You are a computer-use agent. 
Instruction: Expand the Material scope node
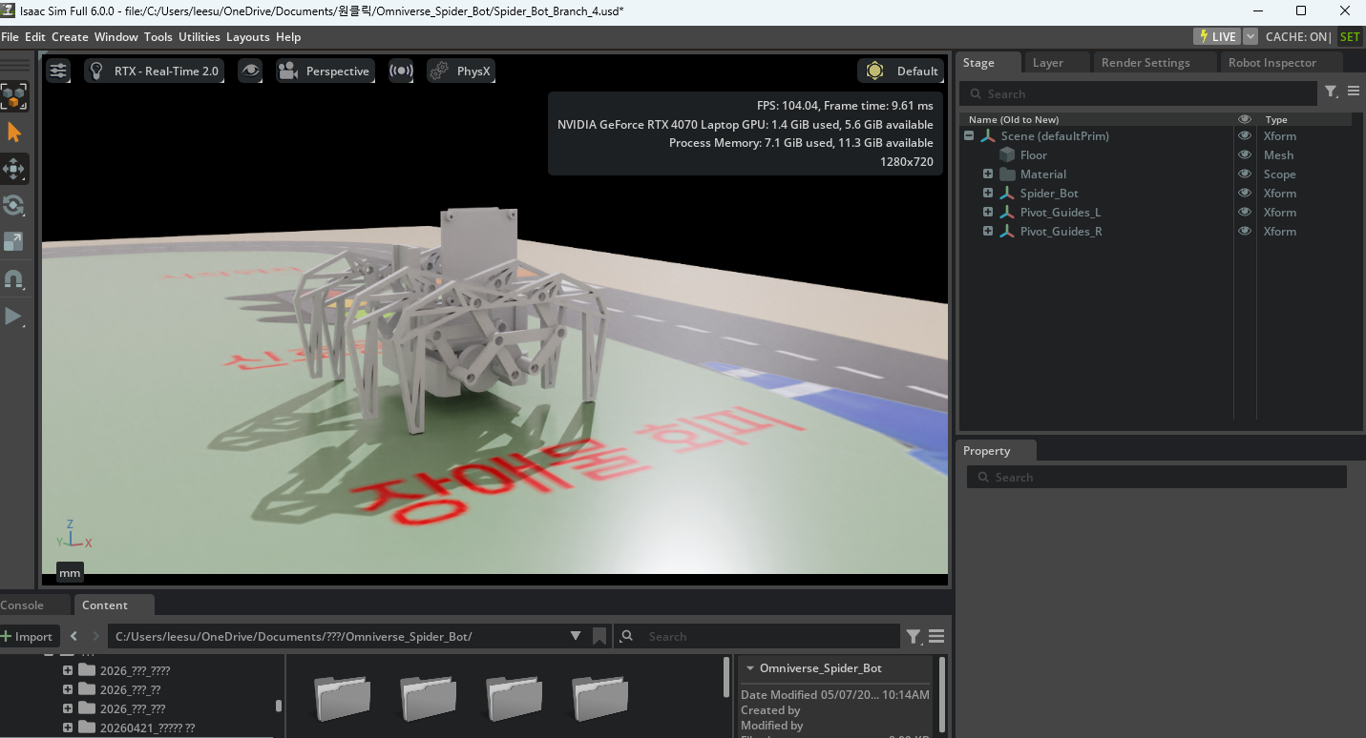988,174
